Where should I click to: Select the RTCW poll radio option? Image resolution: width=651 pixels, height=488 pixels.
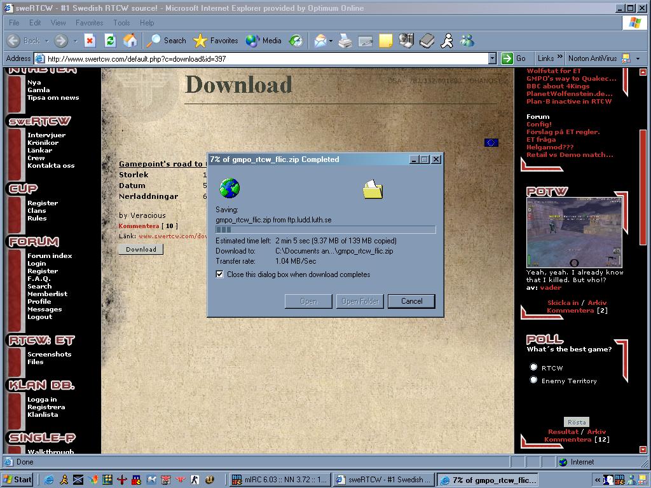[x=533, y=367]
